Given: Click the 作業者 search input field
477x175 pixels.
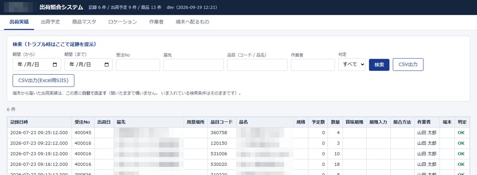Looking at the screenshot, I should 313,65.
